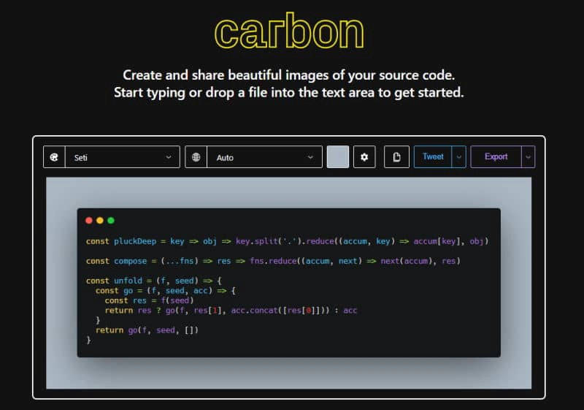Viewport: 584px width, 410px height.
Task: Click the Export button
Action: pyautogui.click(x=496, y=157)
